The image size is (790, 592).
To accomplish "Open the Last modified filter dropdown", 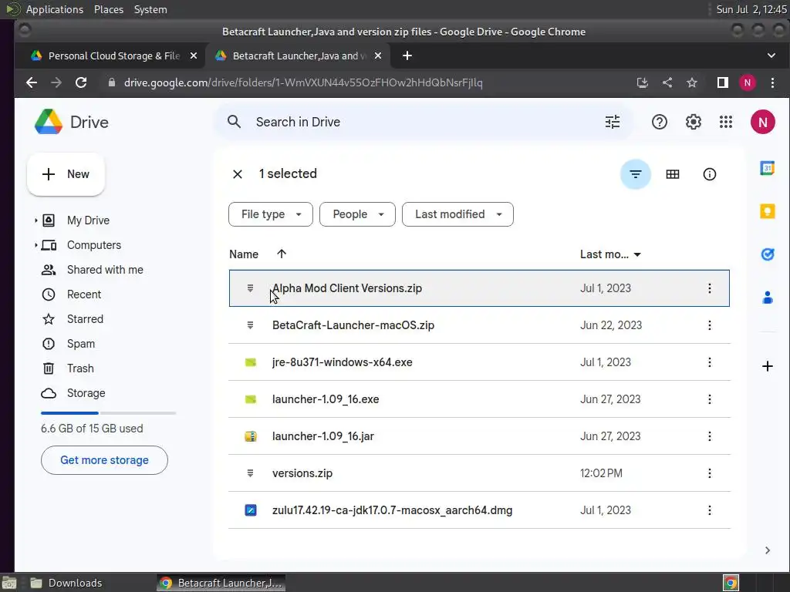I will (x=457, y=214).
